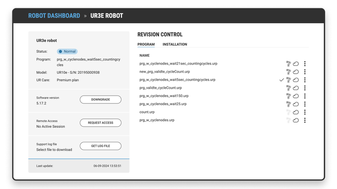337x189 pixels.
Task: Click the Normal status badge
Action: pos(67,52)
